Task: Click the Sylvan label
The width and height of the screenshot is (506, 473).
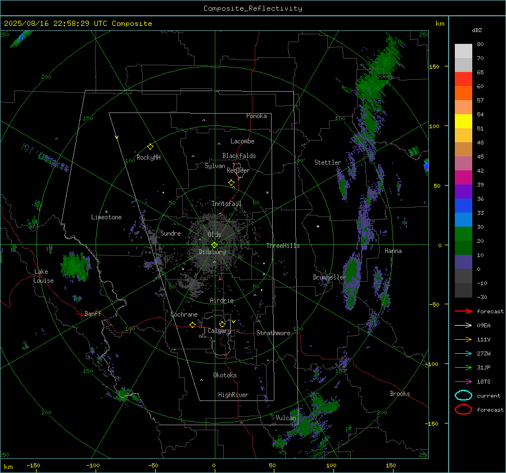Action: tap(215, 166)
